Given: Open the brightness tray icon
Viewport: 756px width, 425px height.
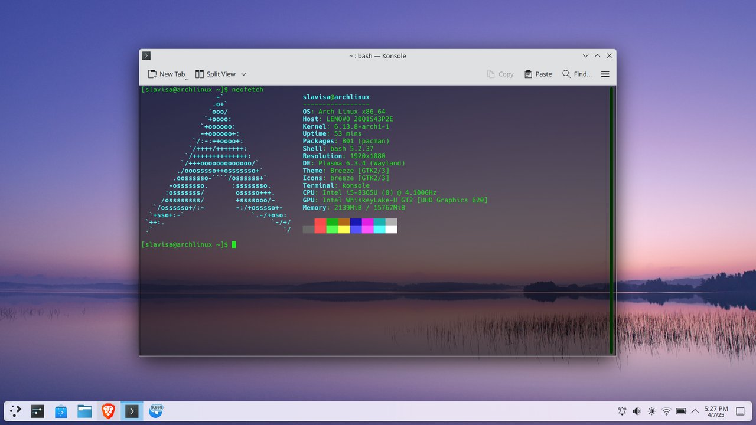Looking at the screenshot, I should pos(651,411).
